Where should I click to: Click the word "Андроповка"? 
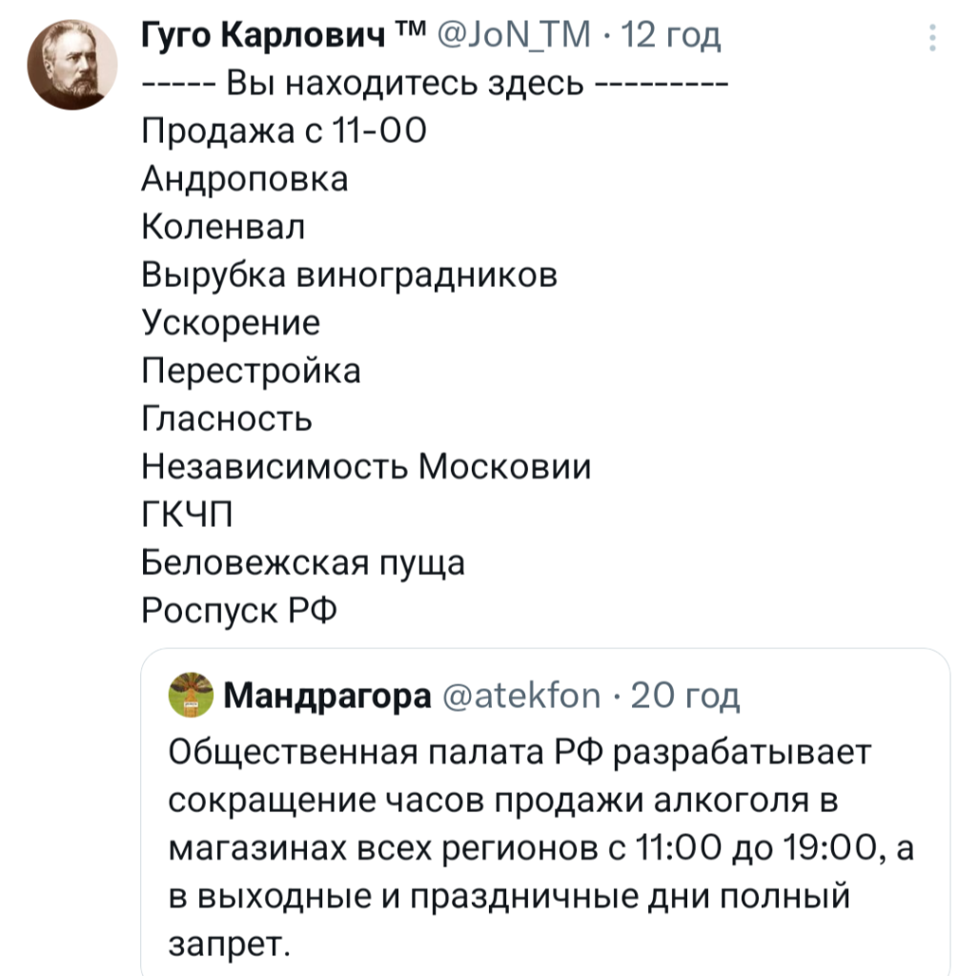(x=245, y=179)
